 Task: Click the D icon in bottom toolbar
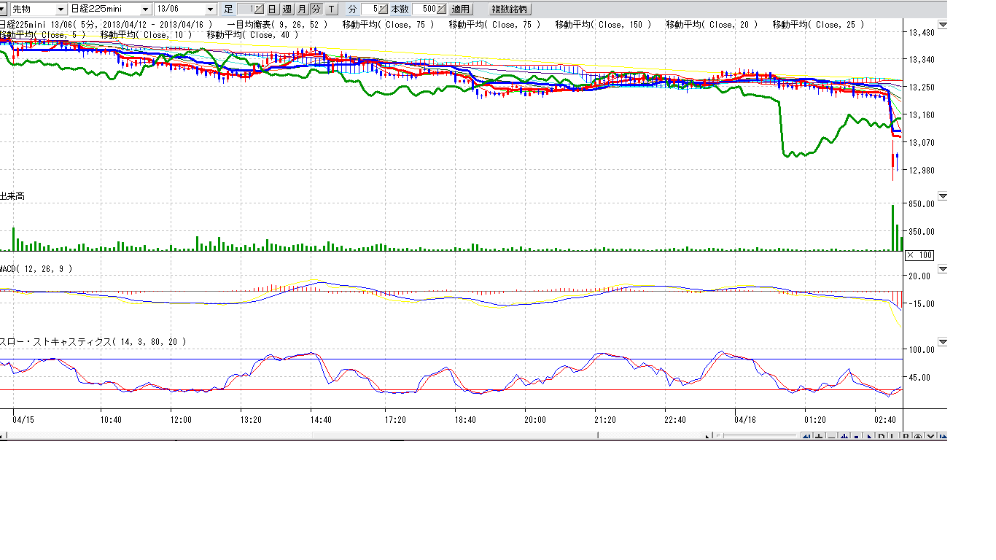pos(881,437)
